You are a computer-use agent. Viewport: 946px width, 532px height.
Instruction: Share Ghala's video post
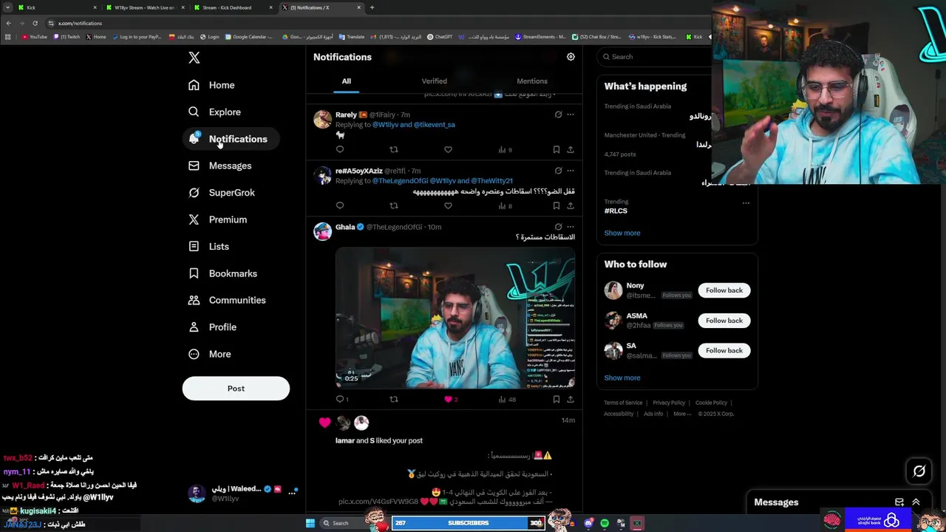pos(571,399)
